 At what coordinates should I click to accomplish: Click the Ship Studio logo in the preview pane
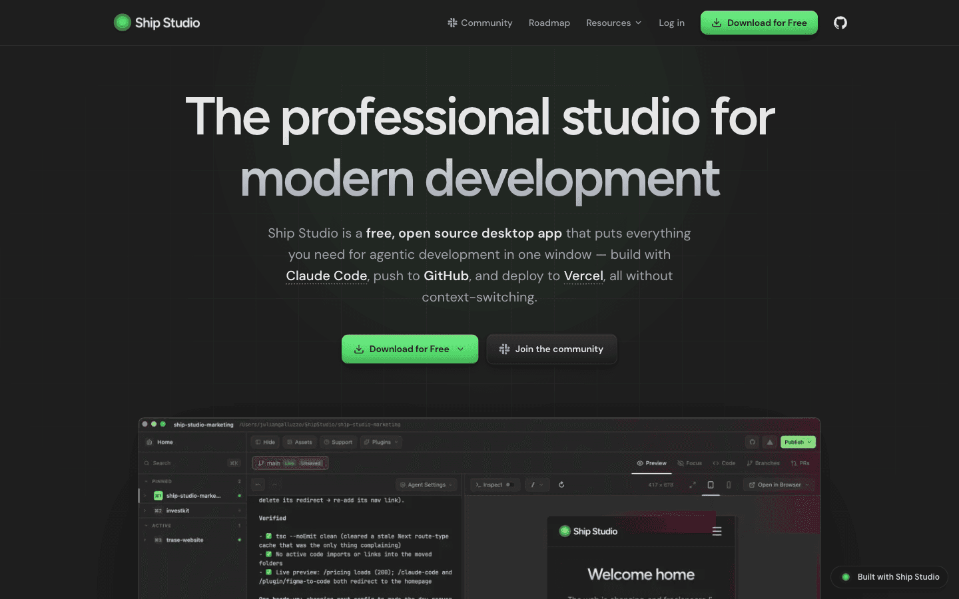click(588, 531)
